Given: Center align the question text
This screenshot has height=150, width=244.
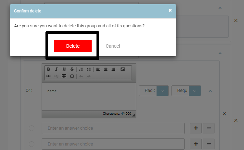Looking at the screenshot, I should click(106, 69).
